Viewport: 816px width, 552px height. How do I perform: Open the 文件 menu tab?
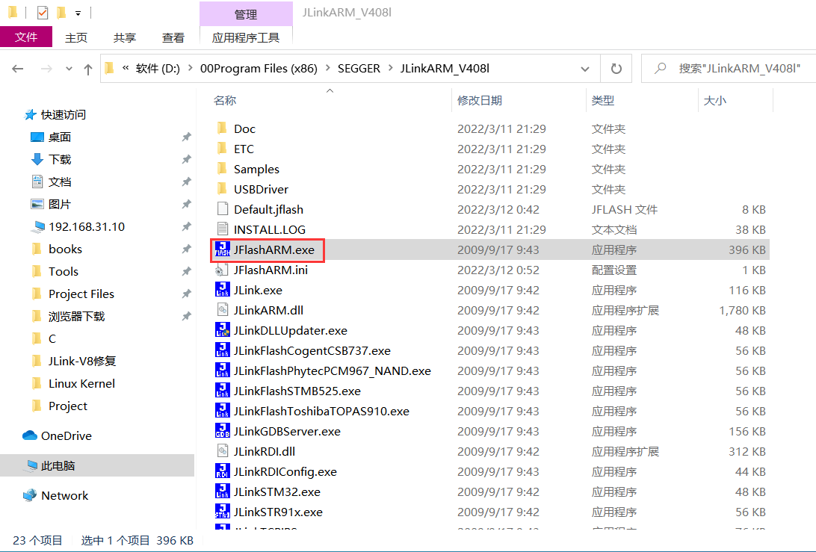(x=26, y=37)
